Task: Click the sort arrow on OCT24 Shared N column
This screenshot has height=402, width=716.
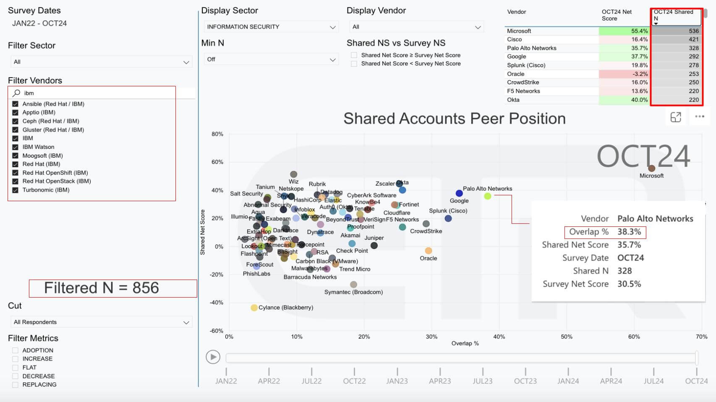Action: coord(656,24)
